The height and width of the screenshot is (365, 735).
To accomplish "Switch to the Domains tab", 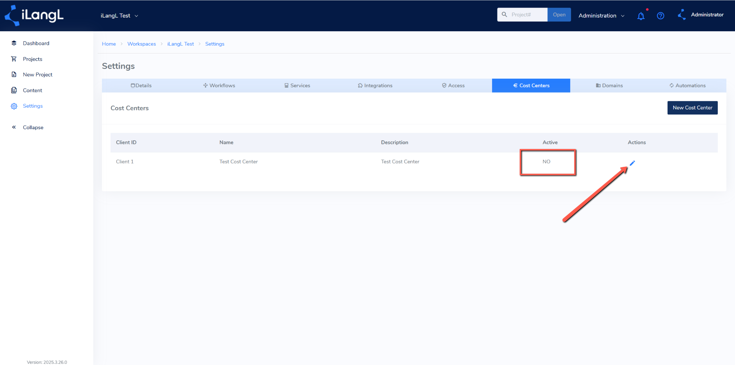I will 609,85.
